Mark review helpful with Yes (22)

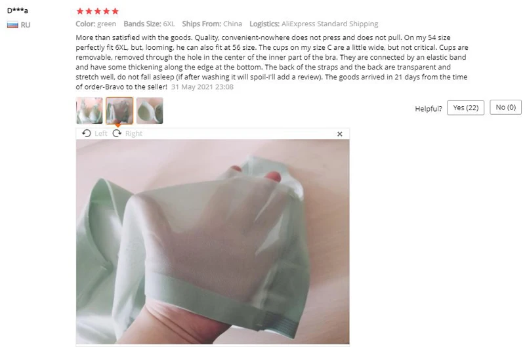[x=465, y=108]
